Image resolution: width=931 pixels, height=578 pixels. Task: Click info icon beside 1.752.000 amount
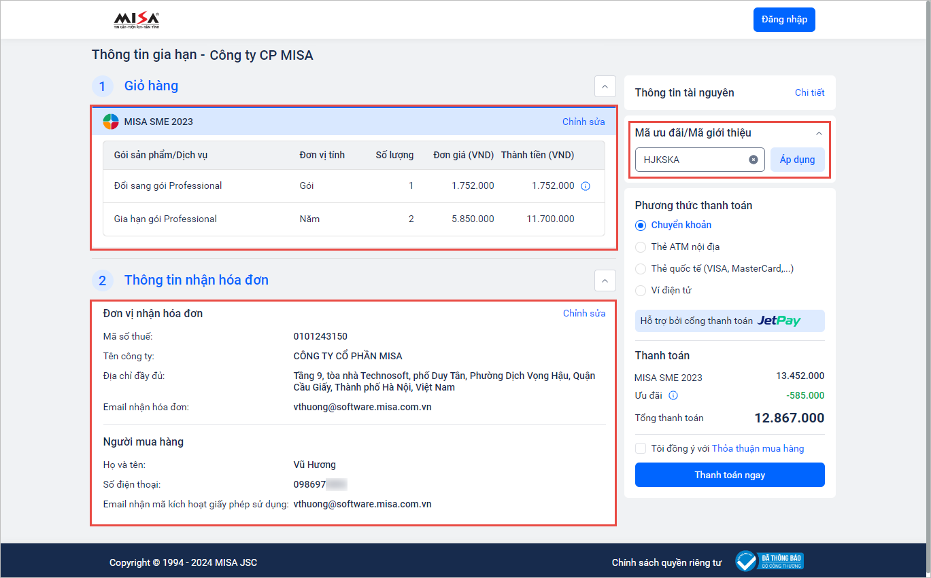(x=586, y=186)
